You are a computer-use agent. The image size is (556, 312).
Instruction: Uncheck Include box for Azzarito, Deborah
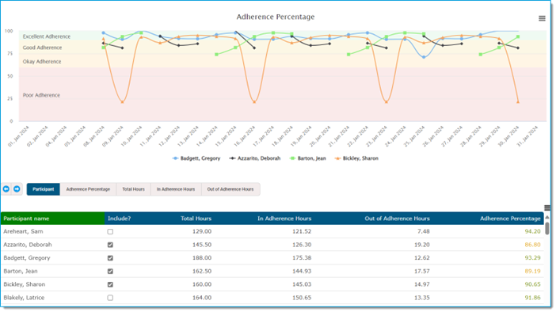point(110,245)
